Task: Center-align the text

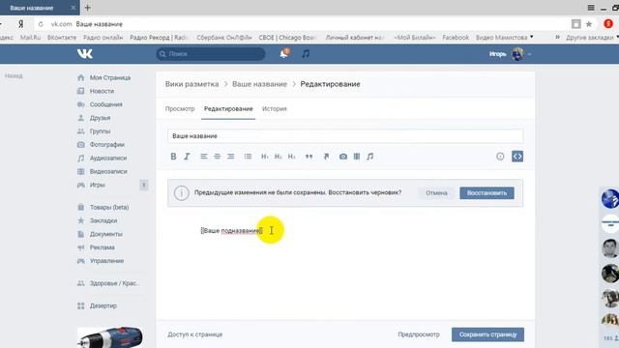Action: tap(217, 157)
